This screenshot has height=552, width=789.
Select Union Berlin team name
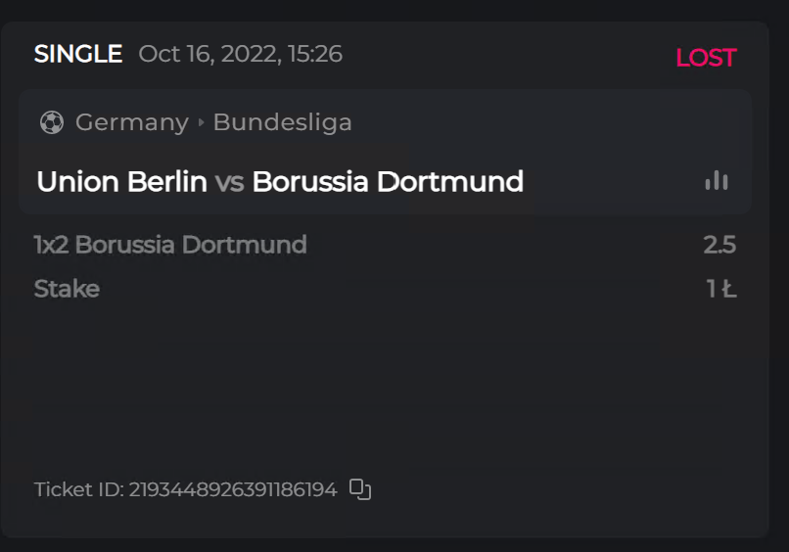click(x=121, y=182)
